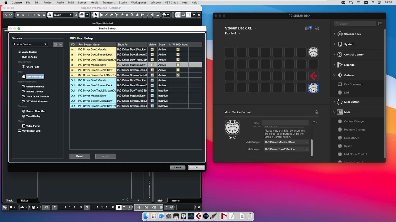The image size is (396, 222).
Task: Click the Cancel button in Studio Setup
Action: coord(178,168)
